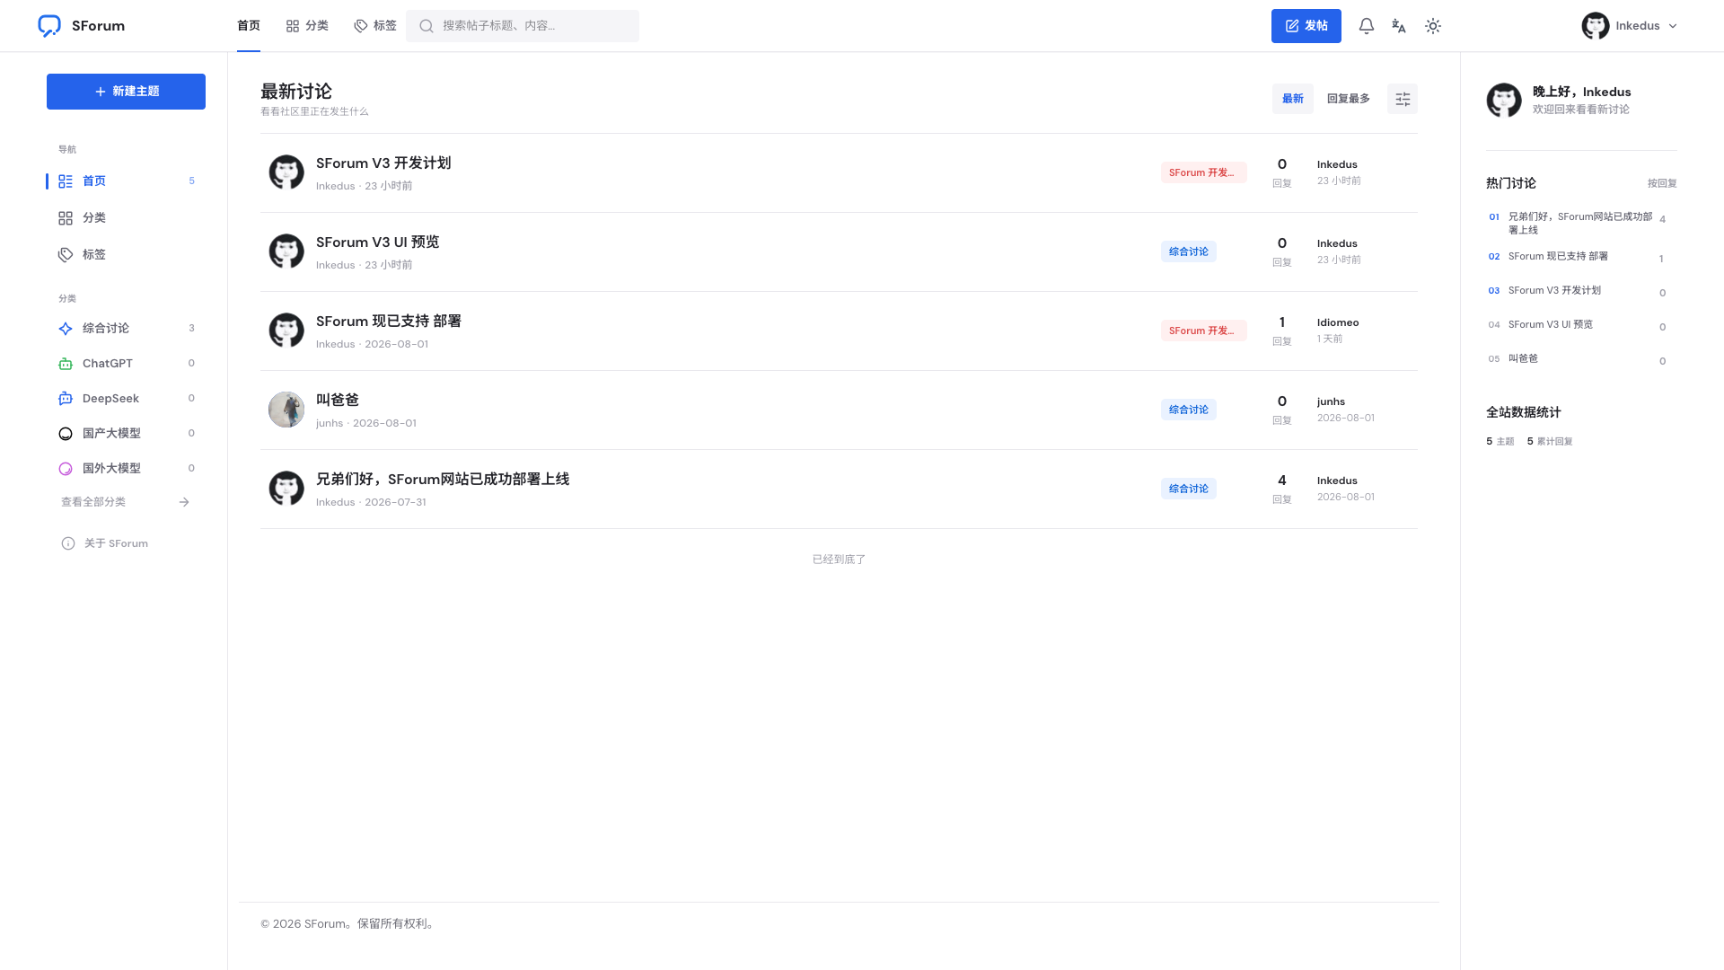The image size is (1724, 970).
Task: Toggle the 按回复 hot discussion sort
Action: 1662,183
